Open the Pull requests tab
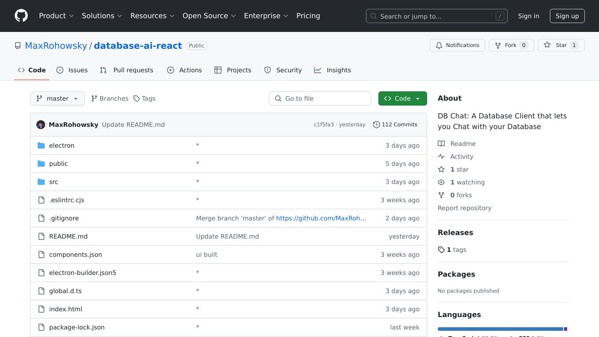The image size is (599, 337). pos(127,70)
